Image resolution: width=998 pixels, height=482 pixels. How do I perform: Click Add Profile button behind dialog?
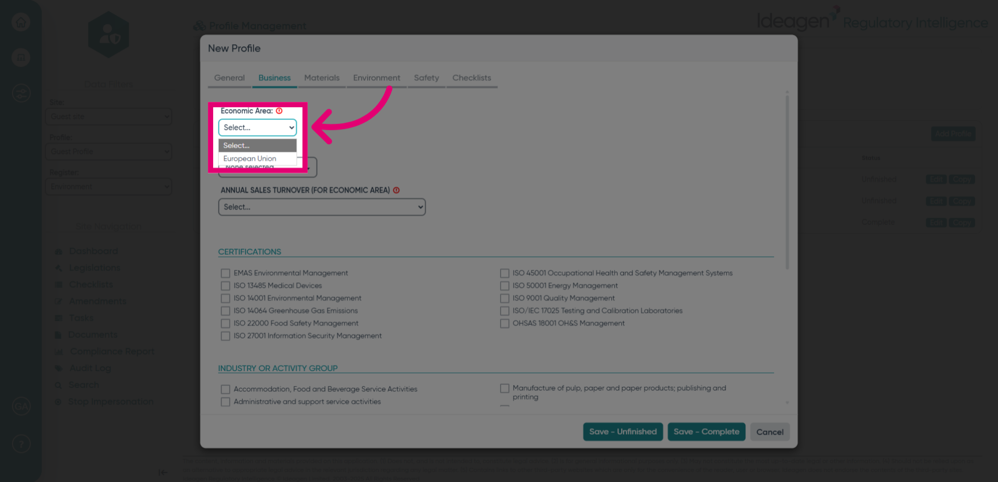point(953,134)
